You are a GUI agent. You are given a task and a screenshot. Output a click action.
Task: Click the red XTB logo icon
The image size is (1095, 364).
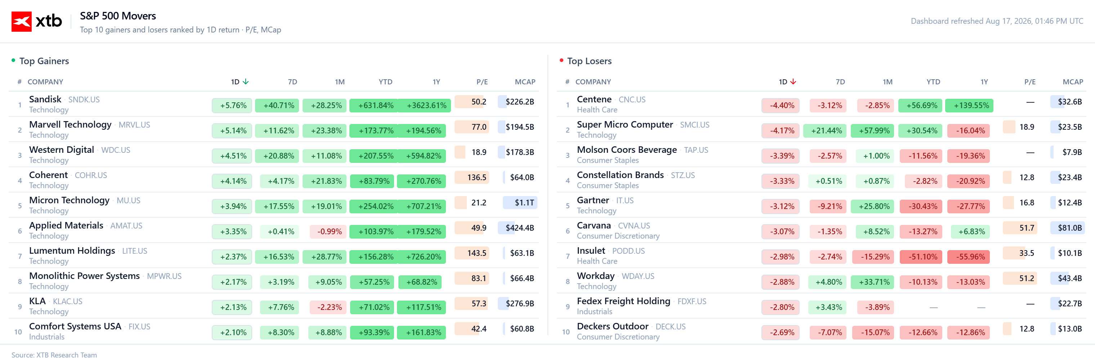tap(21, 21)
